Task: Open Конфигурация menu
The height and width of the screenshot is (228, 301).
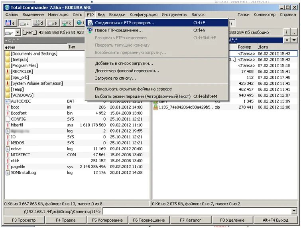Action: (x=144, y=15)
